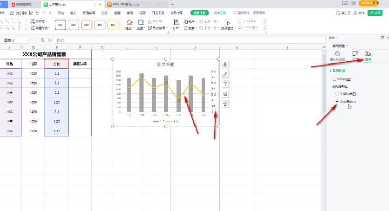Click the text box (文本框) tool
Image resolution: width=389 pixels, height=211 pixels.
point(39,21)
